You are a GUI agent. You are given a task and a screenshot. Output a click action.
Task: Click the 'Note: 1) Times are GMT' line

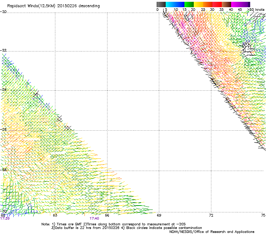pos(114,224)
